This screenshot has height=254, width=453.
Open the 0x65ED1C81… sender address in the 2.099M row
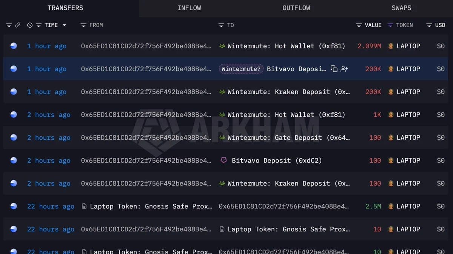[146, 46]
